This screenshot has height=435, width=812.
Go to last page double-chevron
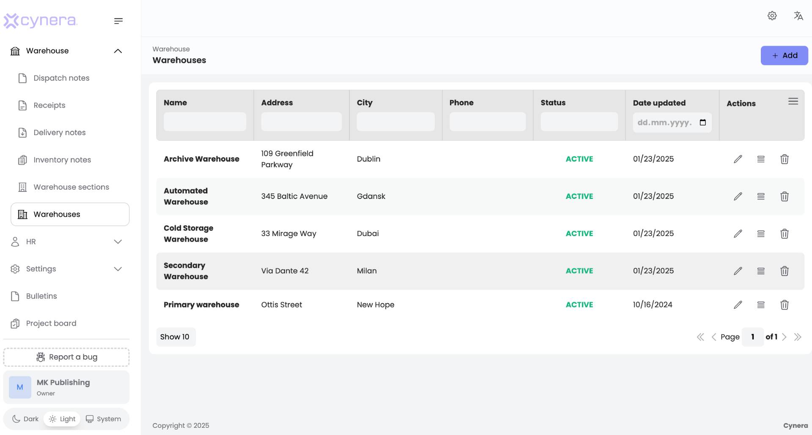(798, 337)
